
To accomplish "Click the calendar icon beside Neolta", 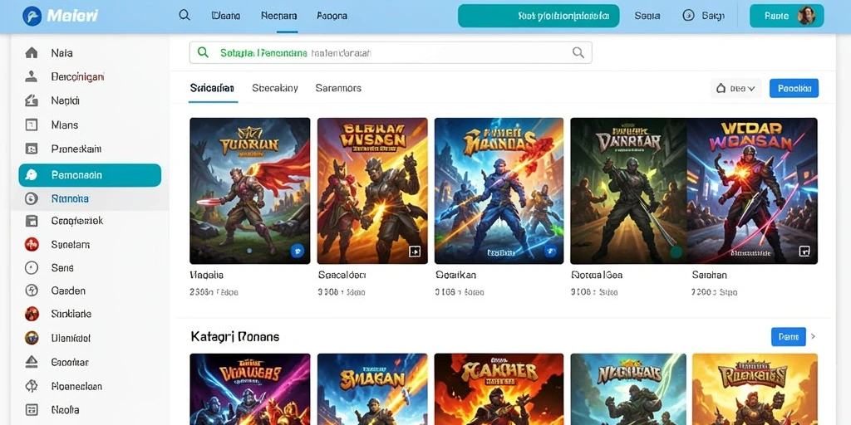I will pyautogui.click(x=32, y=410).
